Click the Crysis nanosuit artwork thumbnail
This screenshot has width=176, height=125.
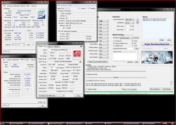(x=157, y=57)
